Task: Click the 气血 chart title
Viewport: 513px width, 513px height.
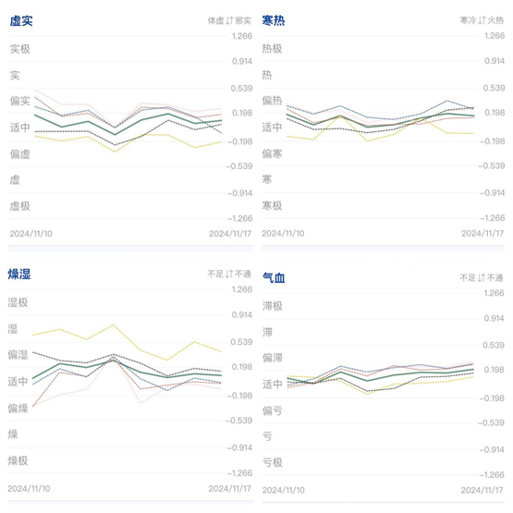Action: pyautogui.click(x=274, y=278)
